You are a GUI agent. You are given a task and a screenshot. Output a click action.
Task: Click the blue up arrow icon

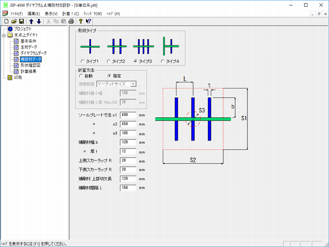[31, 22]
